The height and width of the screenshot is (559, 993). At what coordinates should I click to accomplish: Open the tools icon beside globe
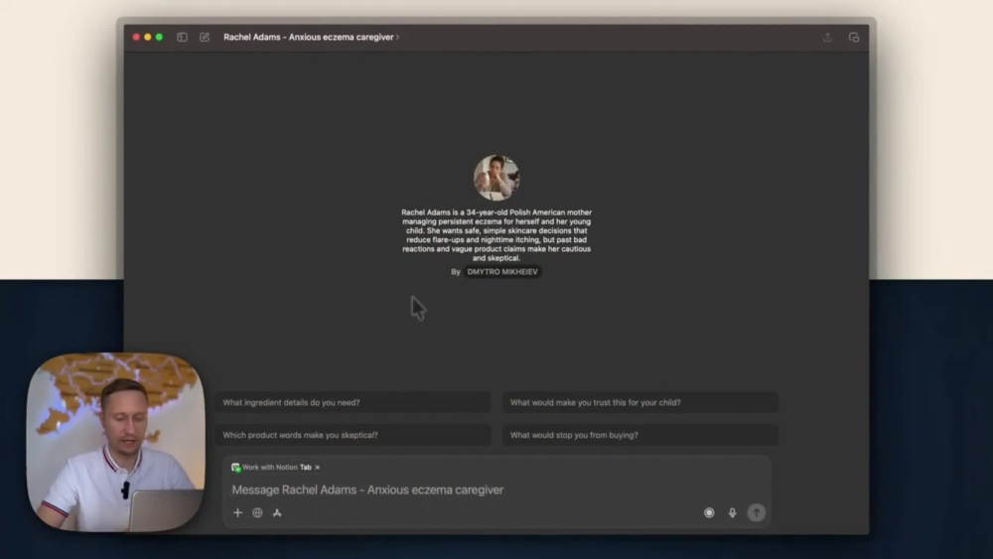tap(277, 512)
